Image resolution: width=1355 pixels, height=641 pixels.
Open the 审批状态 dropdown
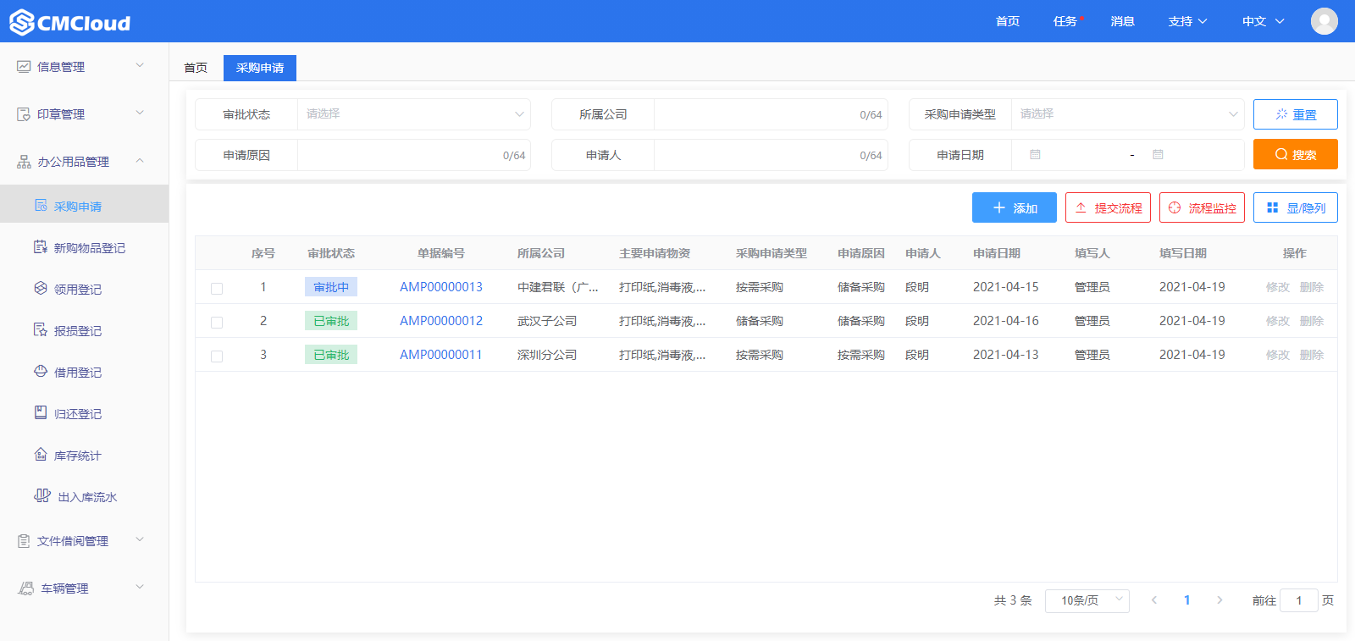pos(413,114)
